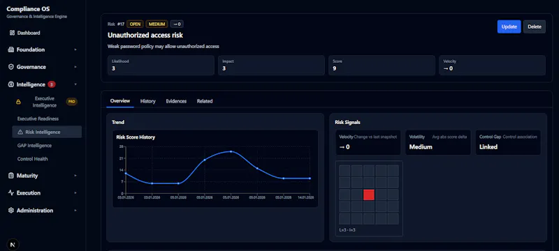The image size is (559, 251).
Task: Switch to the History tab
Action: coord(147,101)
